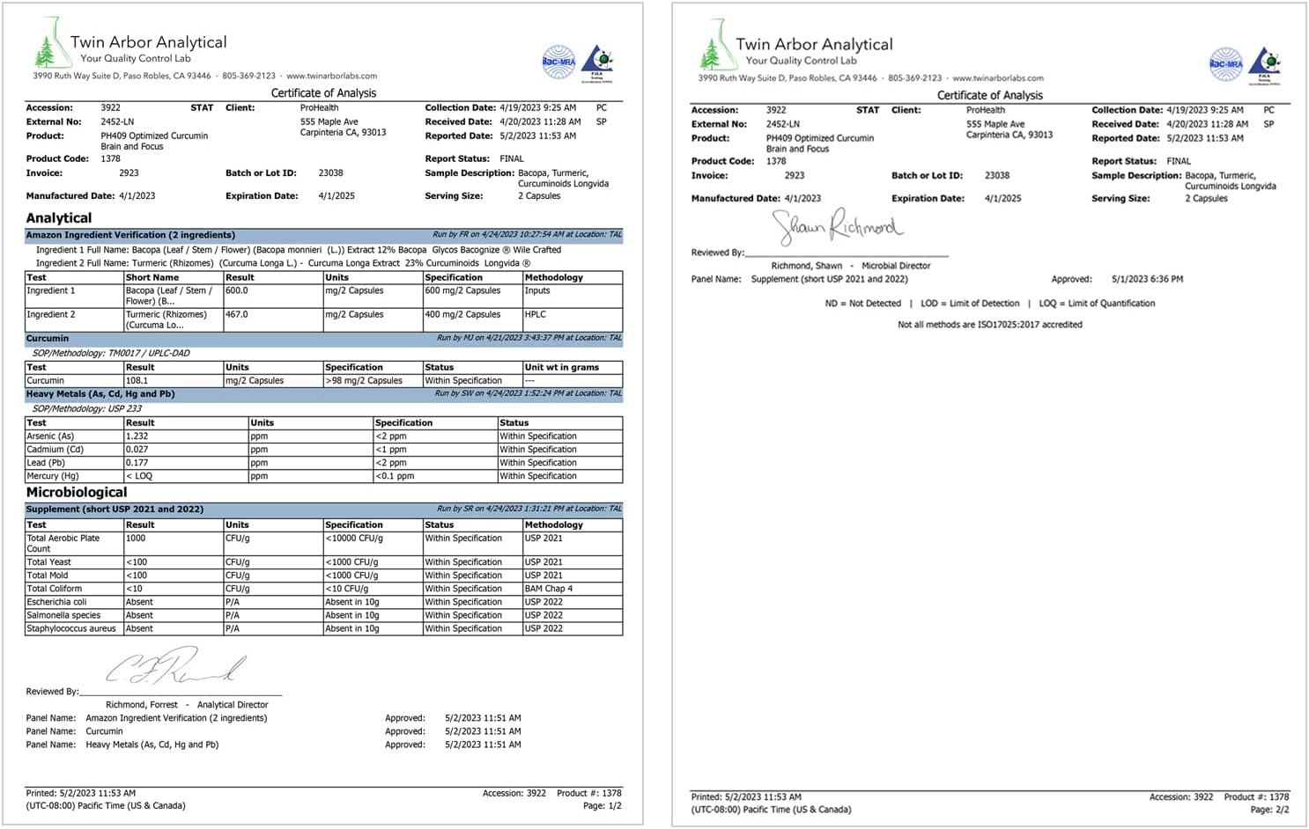Screen dimensions: 1309x829
Task: Click the ilac-MRA accreditation logo on page 2
Action: [1225, 64]
